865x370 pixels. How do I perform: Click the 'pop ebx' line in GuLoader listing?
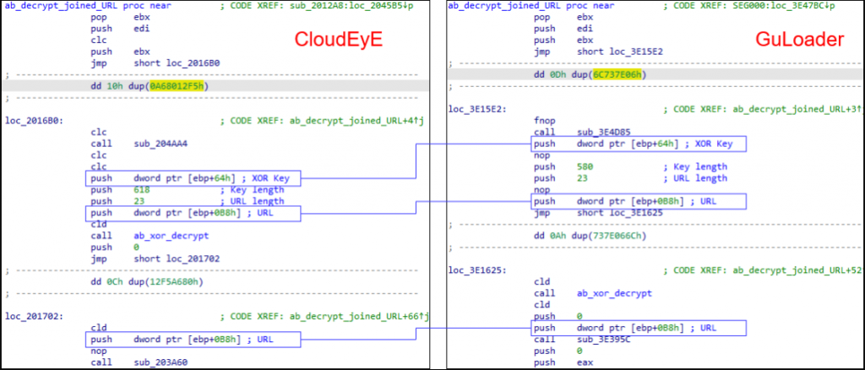coord(563,17)
